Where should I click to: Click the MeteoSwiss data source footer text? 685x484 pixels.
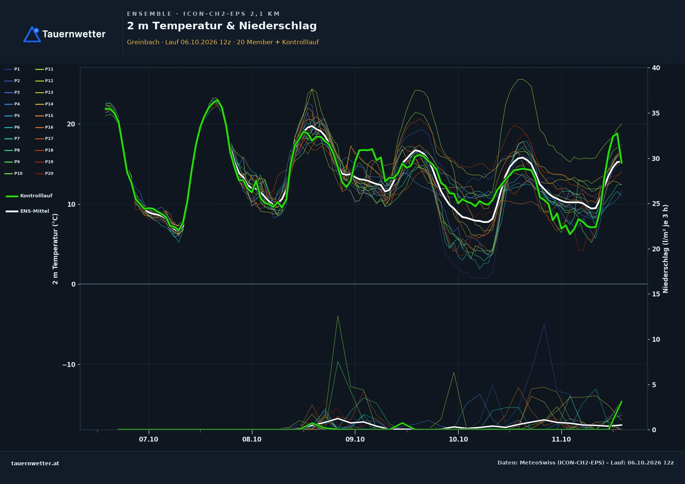(585, 463)
